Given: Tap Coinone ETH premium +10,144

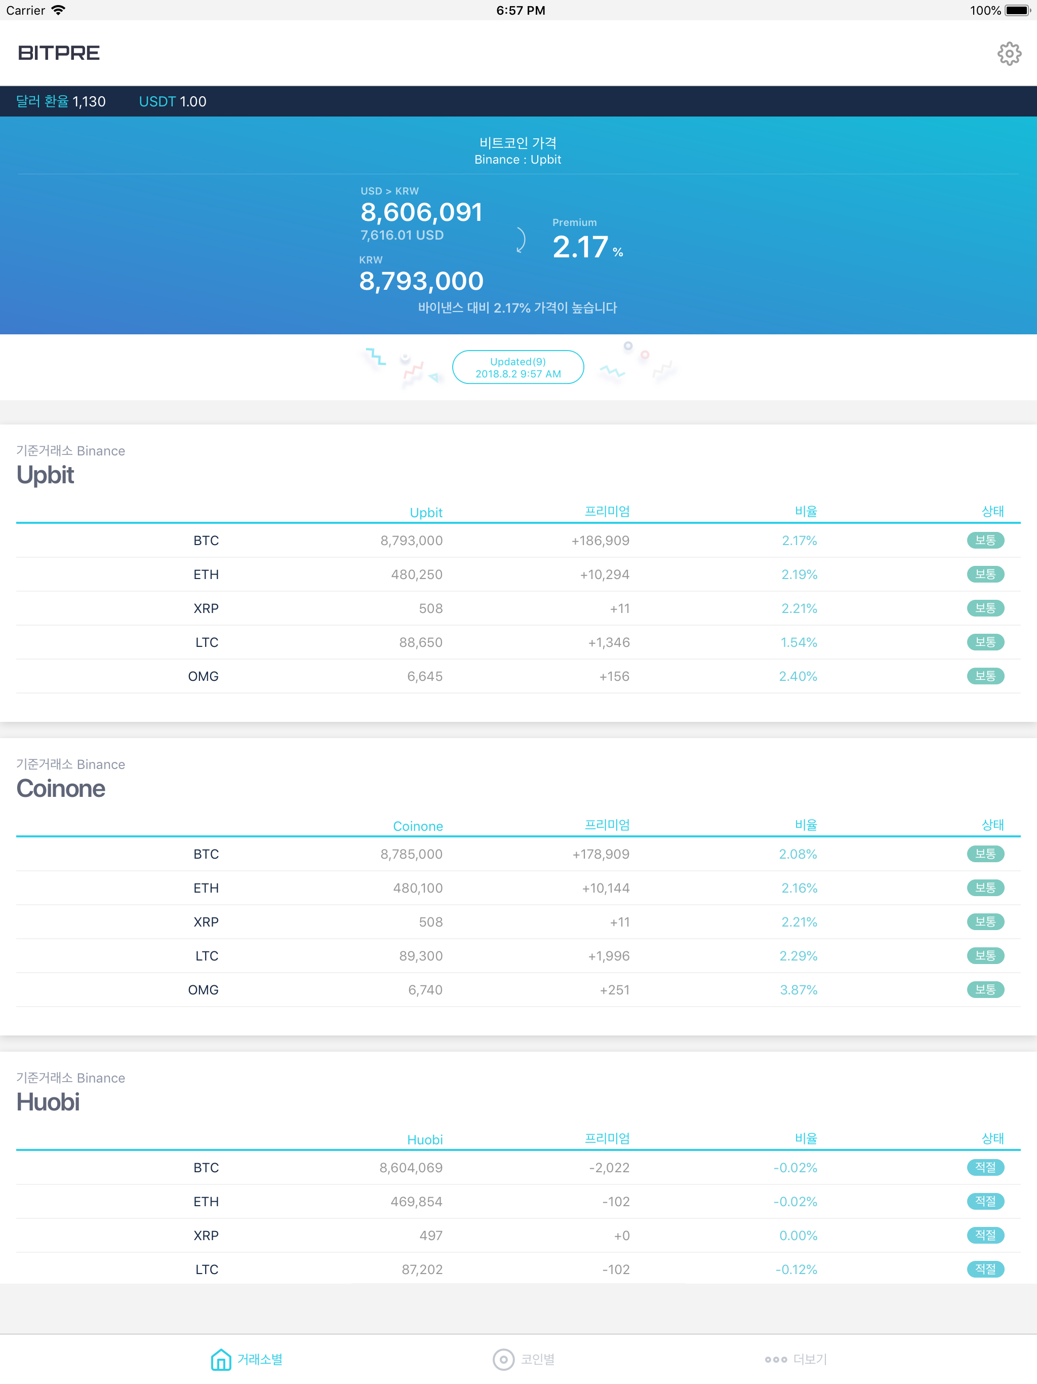Looking at the screenshot, I should tap(606, 888).
